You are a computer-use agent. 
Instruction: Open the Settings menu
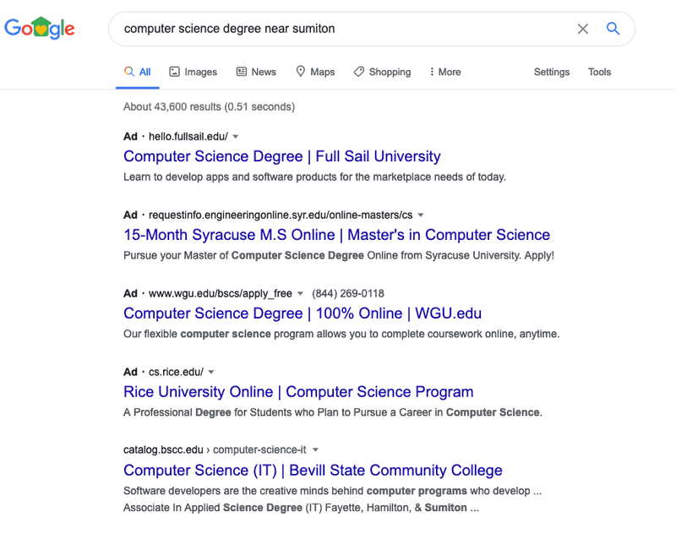[552, 72]
